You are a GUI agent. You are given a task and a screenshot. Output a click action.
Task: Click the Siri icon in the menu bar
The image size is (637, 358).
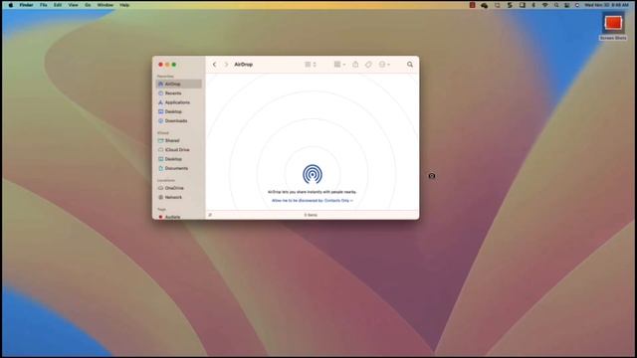point(577,5)
